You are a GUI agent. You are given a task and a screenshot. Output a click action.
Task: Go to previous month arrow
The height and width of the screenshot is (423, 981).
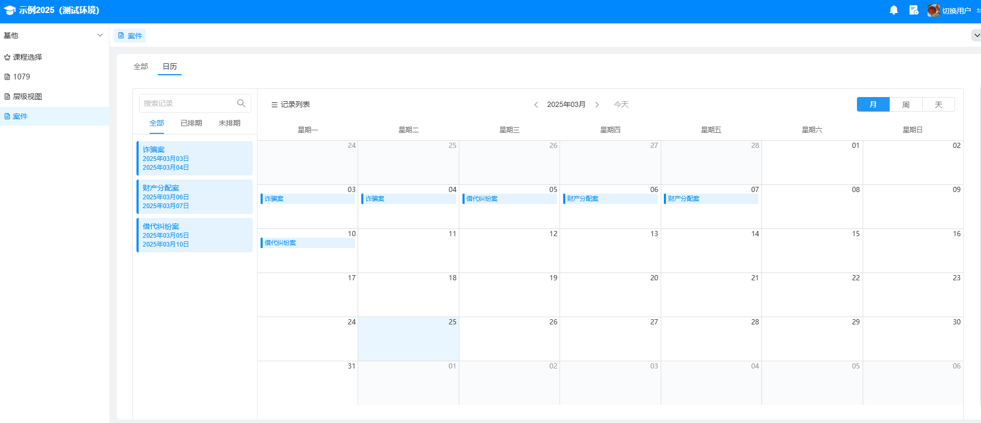point(536,105)
